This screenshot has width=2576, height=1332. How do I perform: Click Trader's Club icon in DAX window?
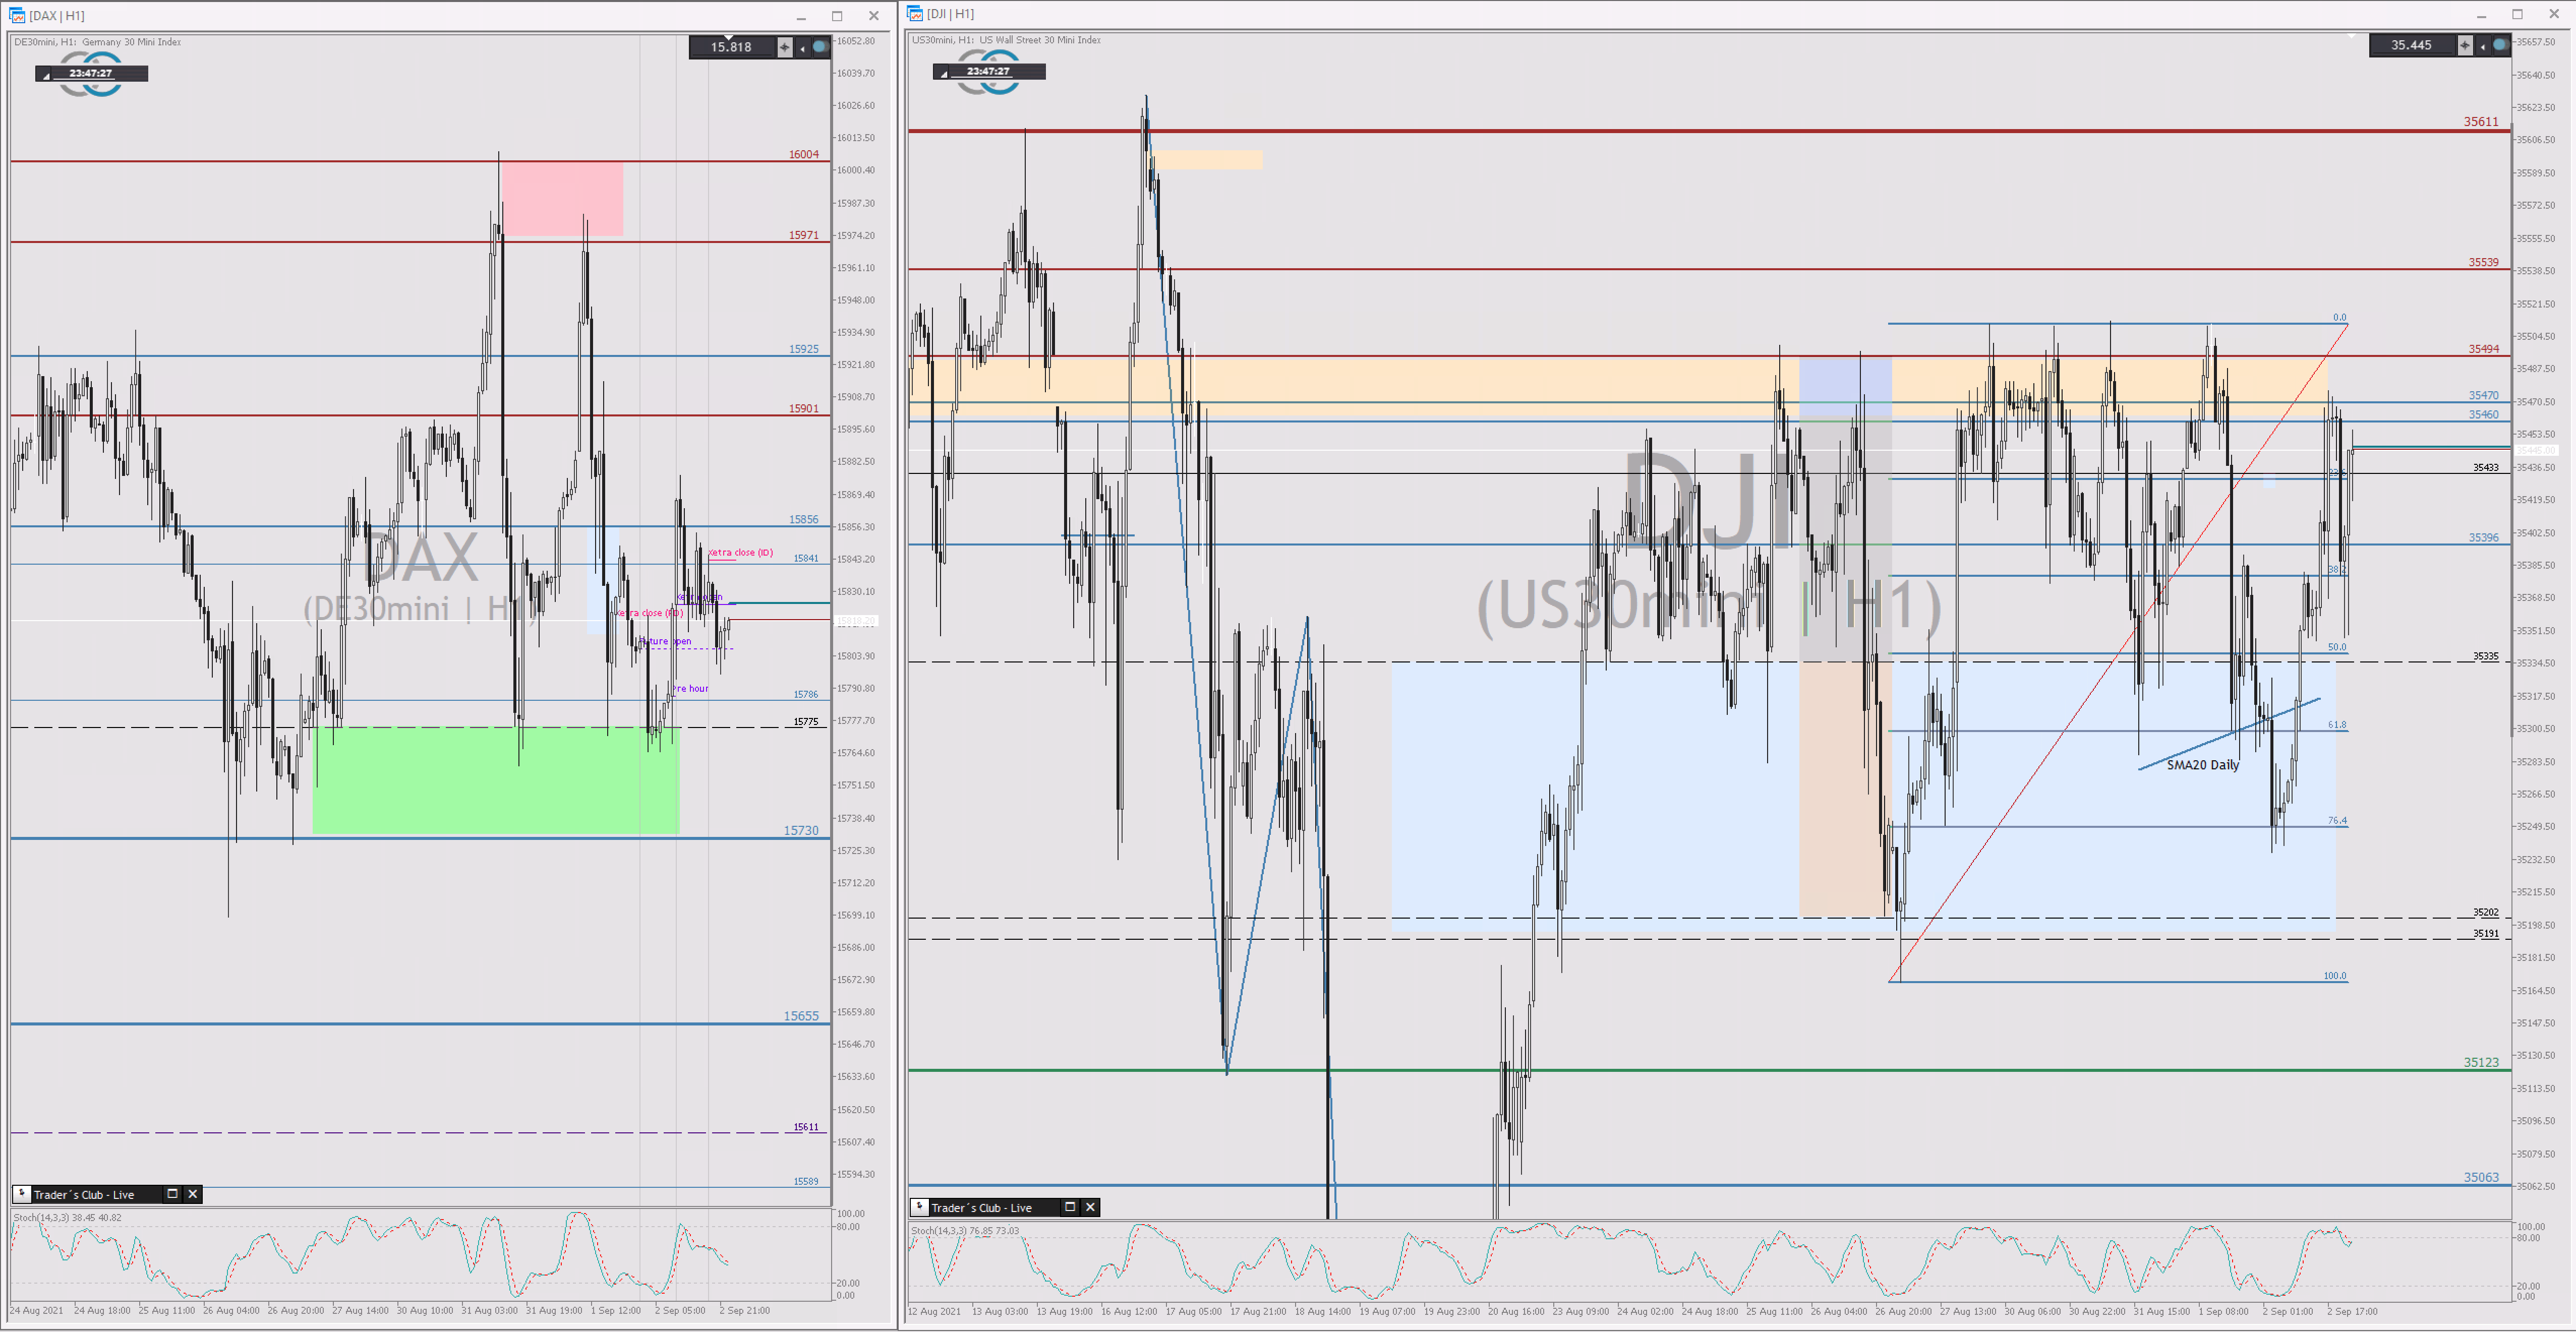[x=22, y=1194]
